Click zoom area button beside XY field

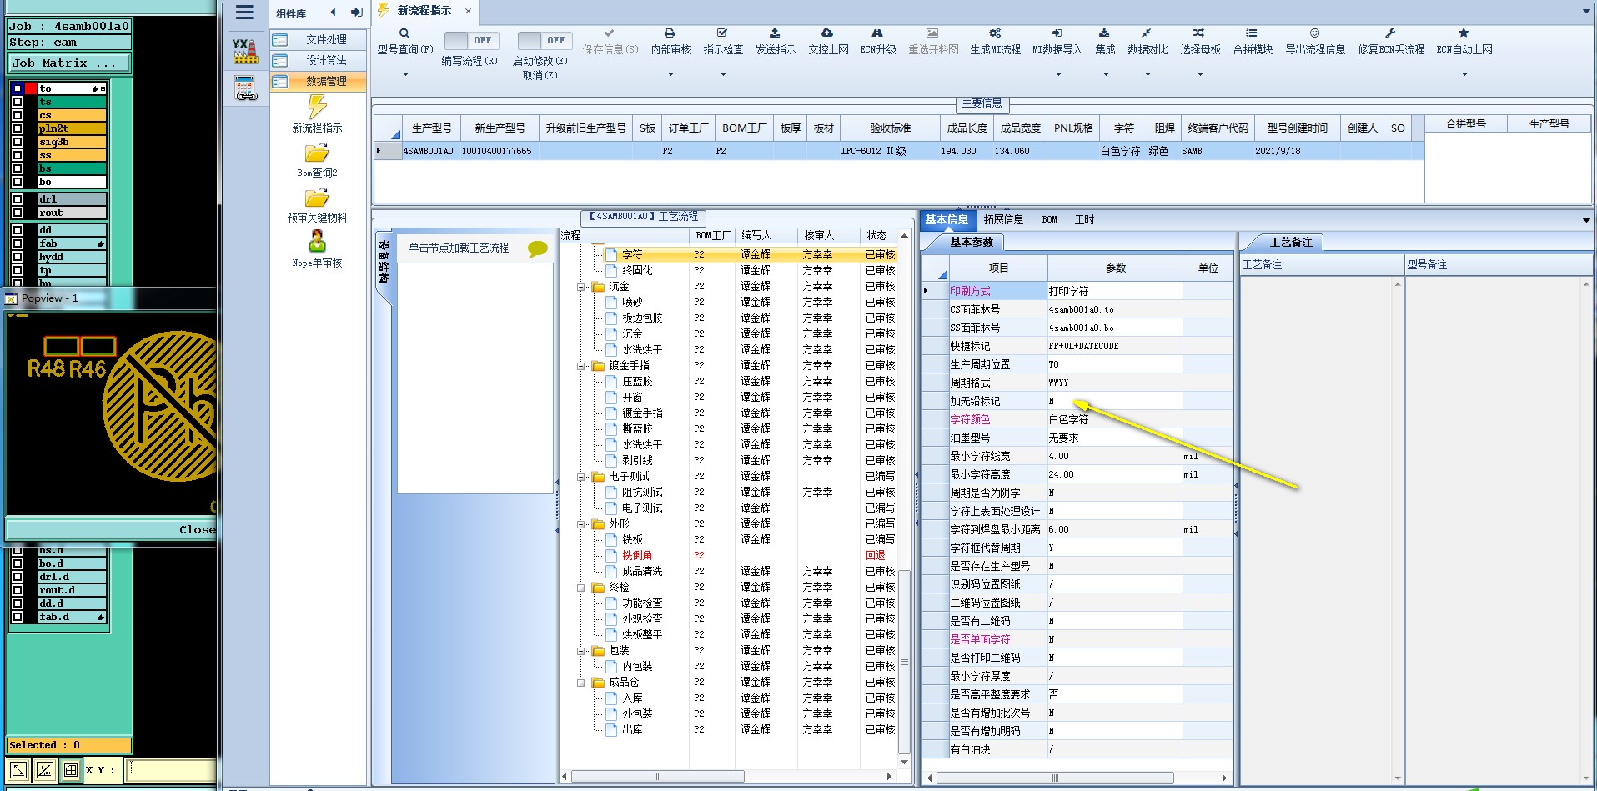point(18,770)
